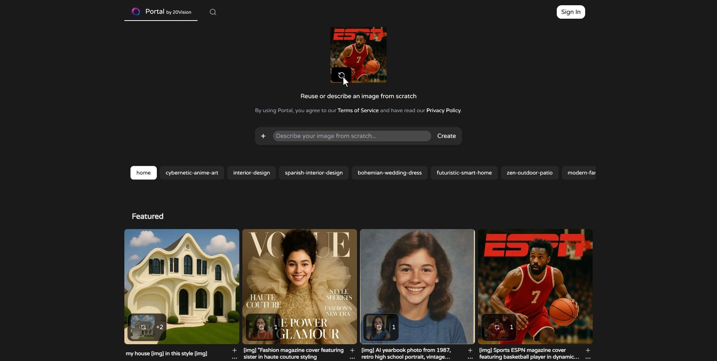Click reuse icon on the Vogue card

pos(261,327)
